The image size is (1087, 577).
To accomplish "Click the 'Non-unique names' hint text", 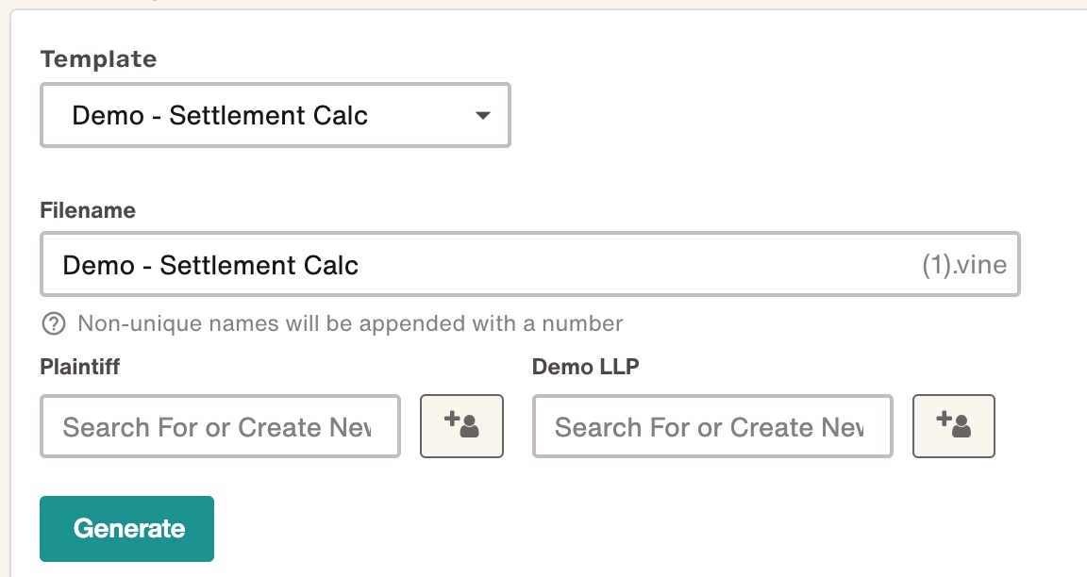I will pos(350,323).
